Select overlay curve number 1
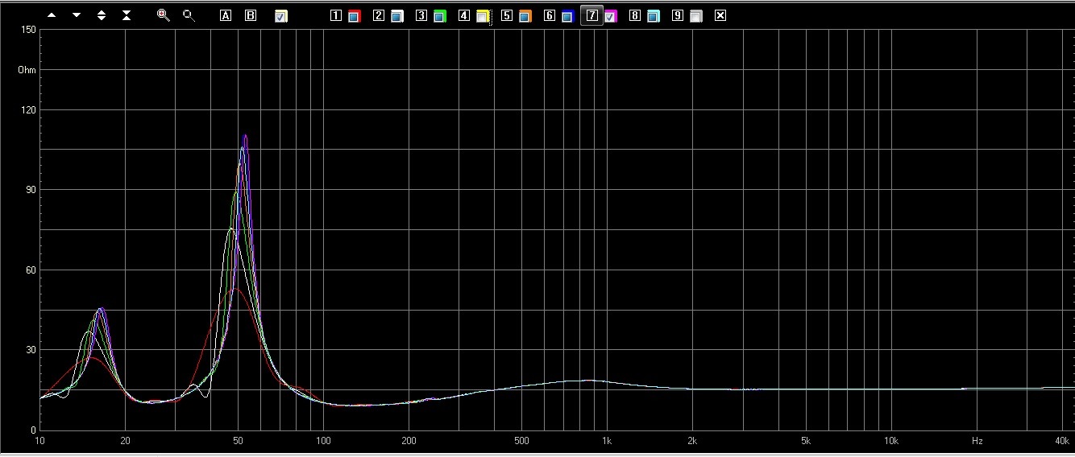The height and width of the screenshot is (457, 1075). [336, 15]
